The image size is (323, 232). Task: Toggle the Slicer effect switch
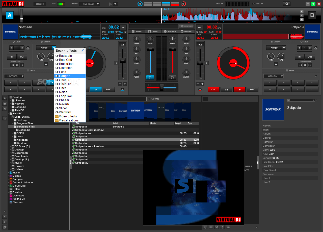coord(57,108)
